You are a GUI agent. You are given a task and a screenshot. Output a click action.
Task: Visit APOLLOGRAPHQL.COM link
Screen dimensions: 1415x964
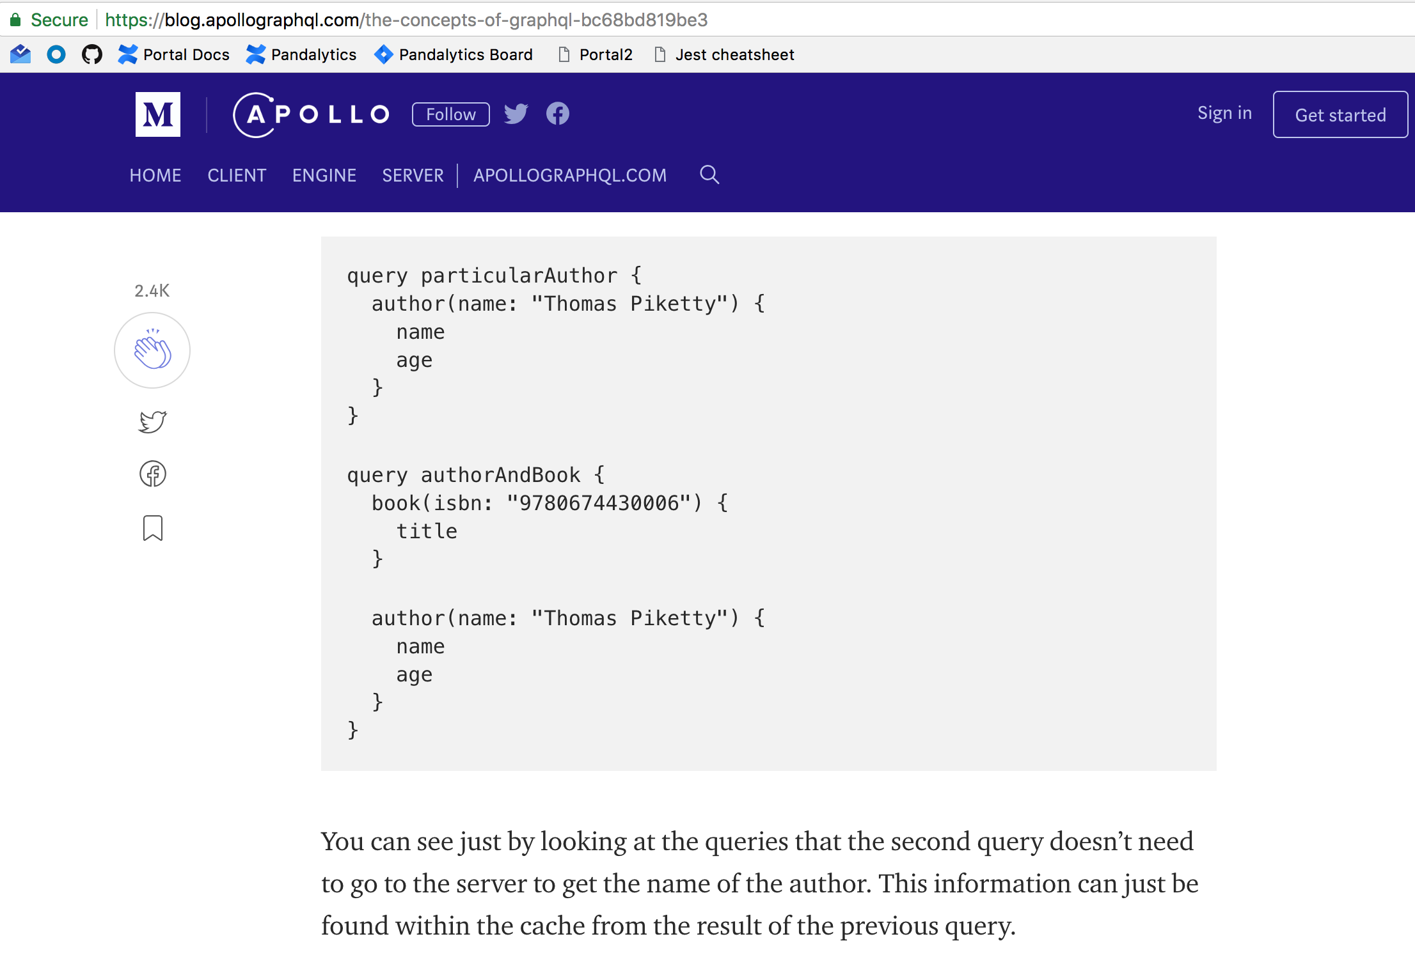(569, 175)
